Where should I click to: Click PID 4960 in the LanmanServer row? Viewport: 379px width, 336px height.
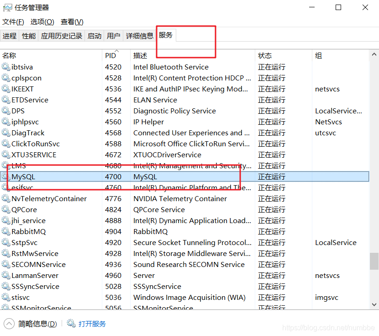coord(113,275)
